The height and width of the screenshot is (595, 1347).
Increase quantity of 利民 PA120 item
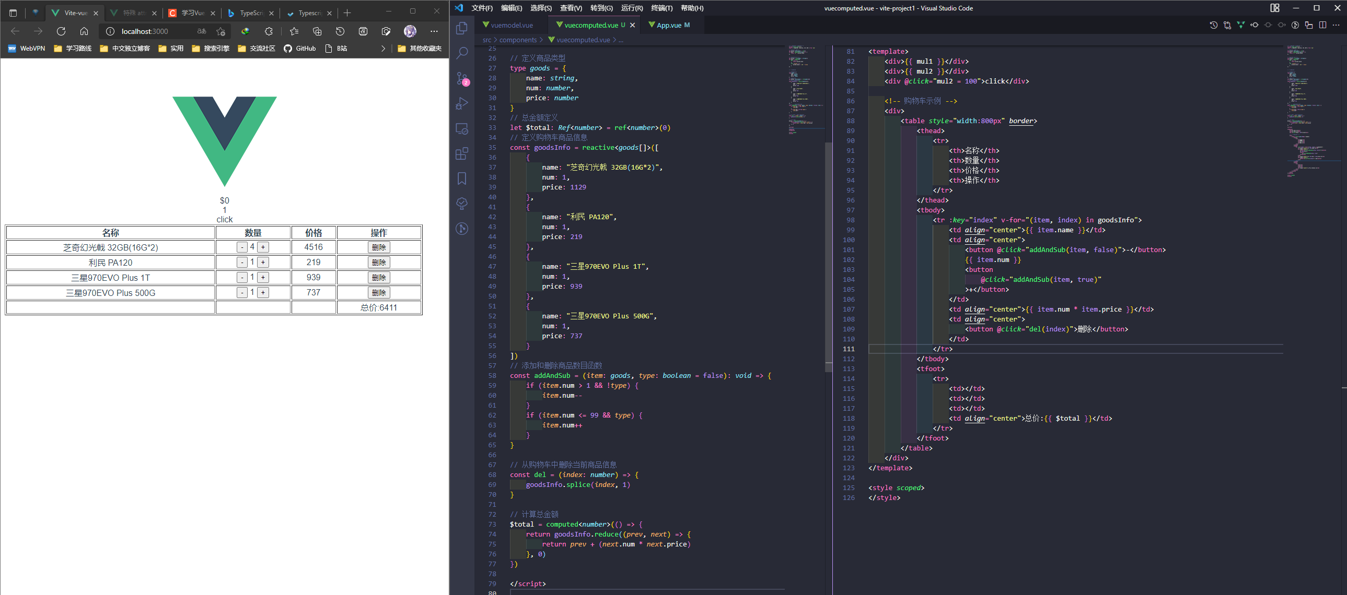pyautogui.click(x=263, y=262)
